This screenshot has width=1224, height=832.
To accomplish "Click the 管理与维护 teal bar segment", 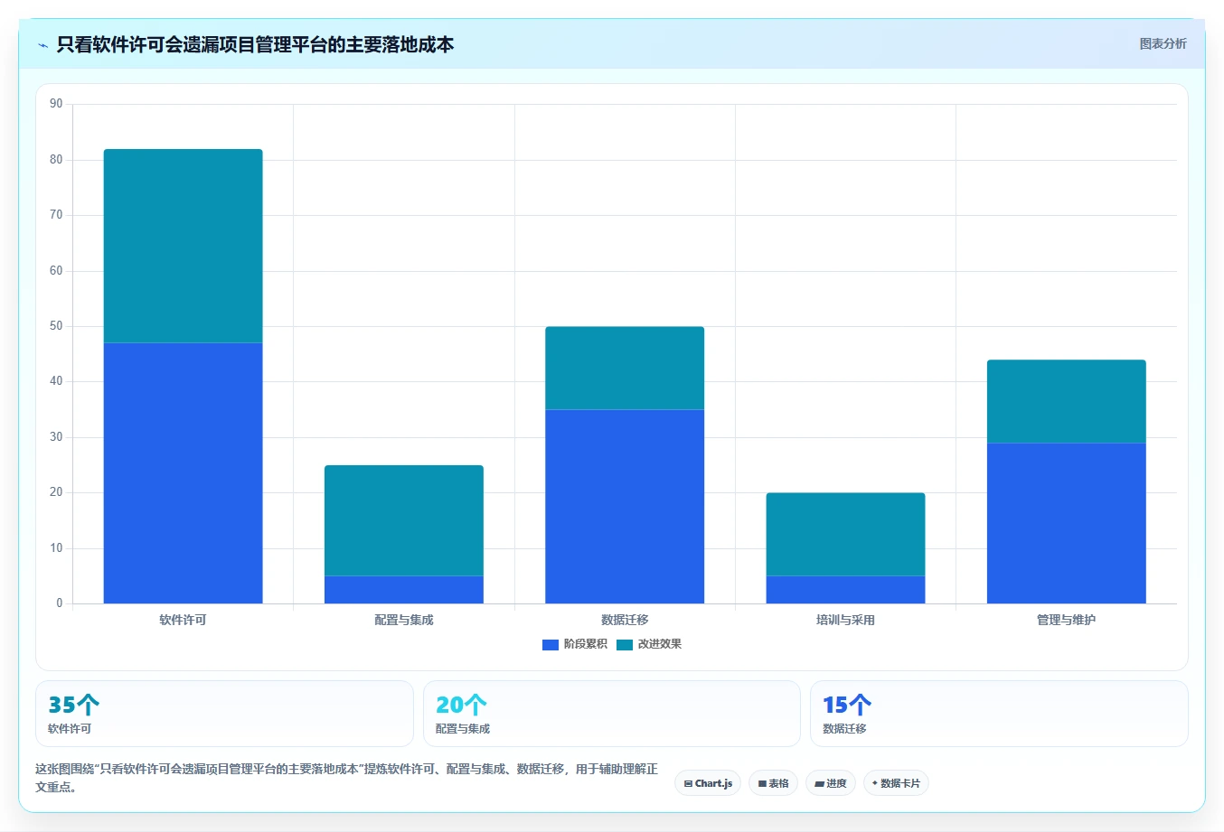I will pos(1067,402).
